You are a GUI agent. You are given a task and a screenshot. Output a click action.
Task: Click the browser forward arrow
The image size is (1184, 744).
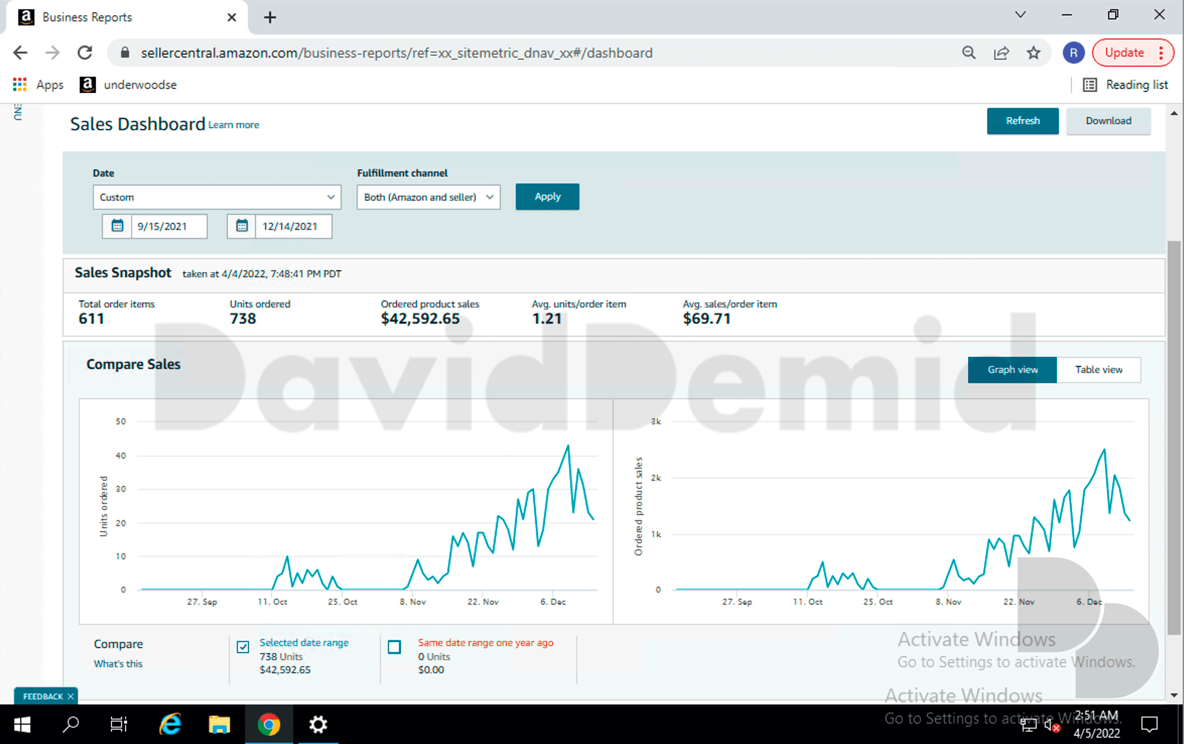pos(52,53)
